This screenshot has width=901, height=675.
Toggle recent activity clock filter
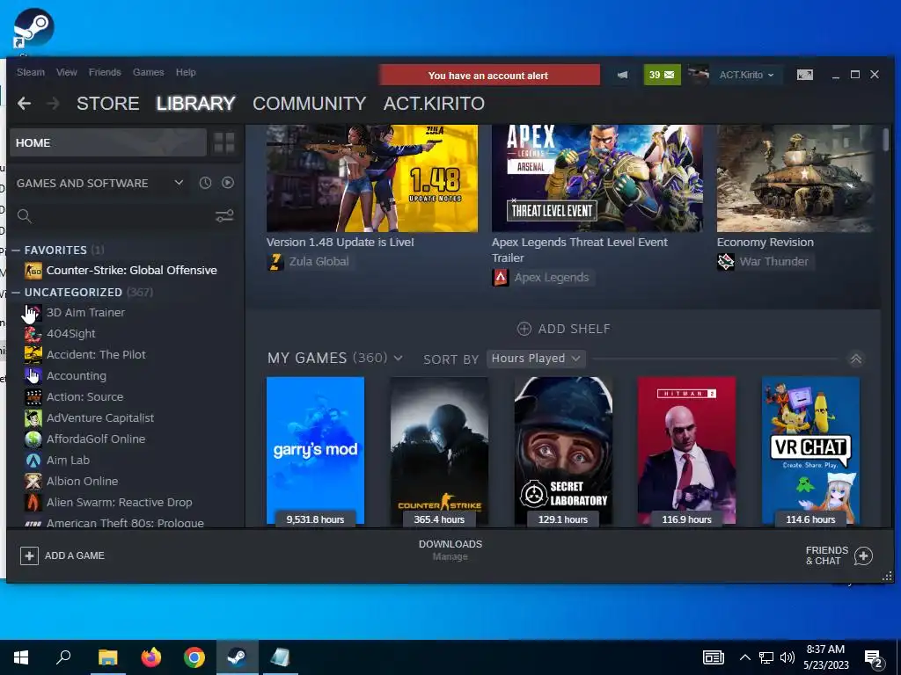pos(205,183)
